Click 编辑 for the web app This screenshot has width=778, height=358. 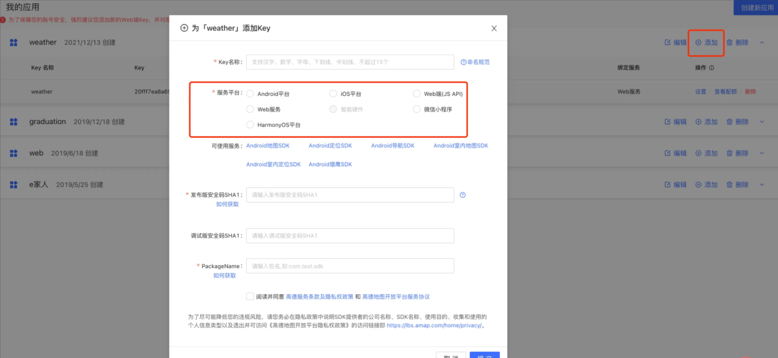point(675,153)
